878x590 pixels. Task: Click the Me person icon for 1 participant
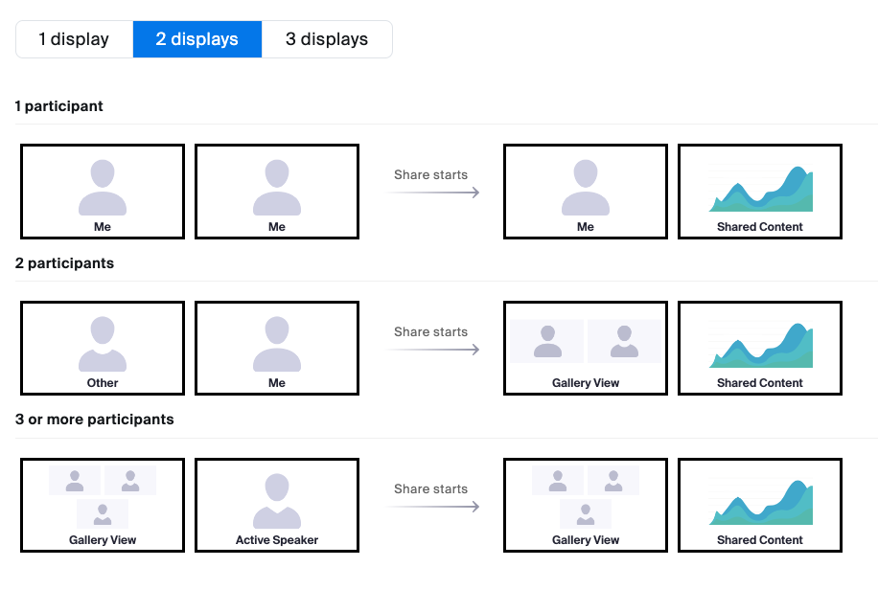pyautogui.click(x=102, y=187)
